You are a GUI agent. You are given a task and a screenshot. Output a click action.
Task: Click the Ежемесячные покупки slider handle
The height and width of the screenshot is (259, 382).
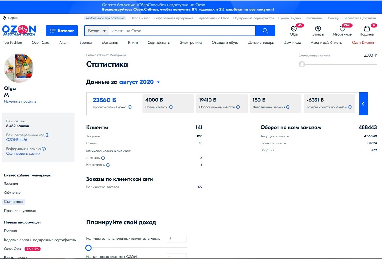tap(302, 65)
